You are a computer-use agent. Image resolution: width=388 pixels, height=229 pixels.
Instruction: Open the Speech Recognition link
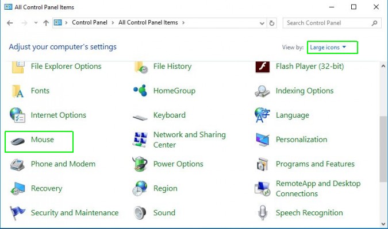309,213
